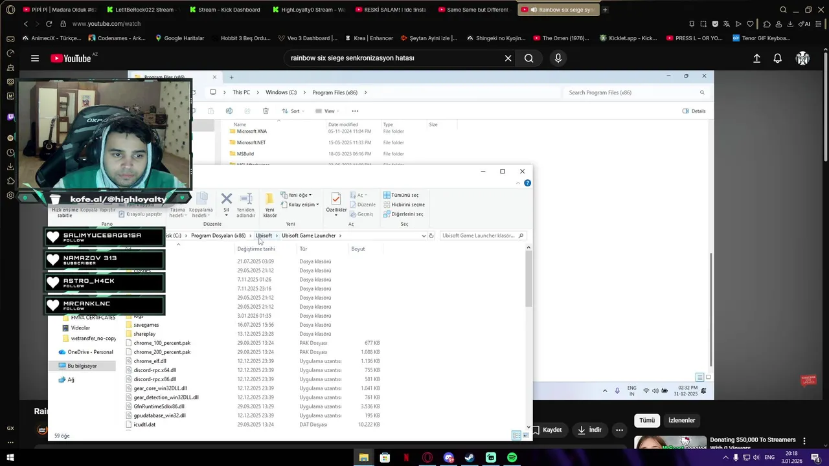
Task: Click the Tümünü seç button
Action: [x=401, y=195]
